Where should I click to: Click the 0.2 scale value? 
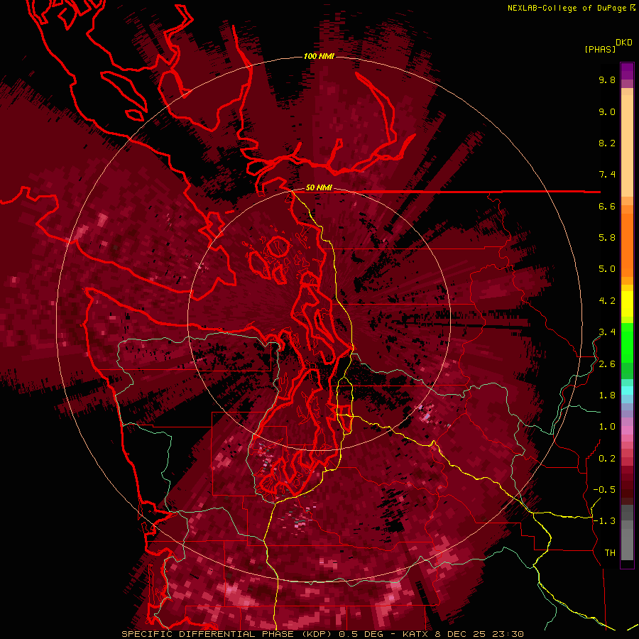tap(607, 459)
